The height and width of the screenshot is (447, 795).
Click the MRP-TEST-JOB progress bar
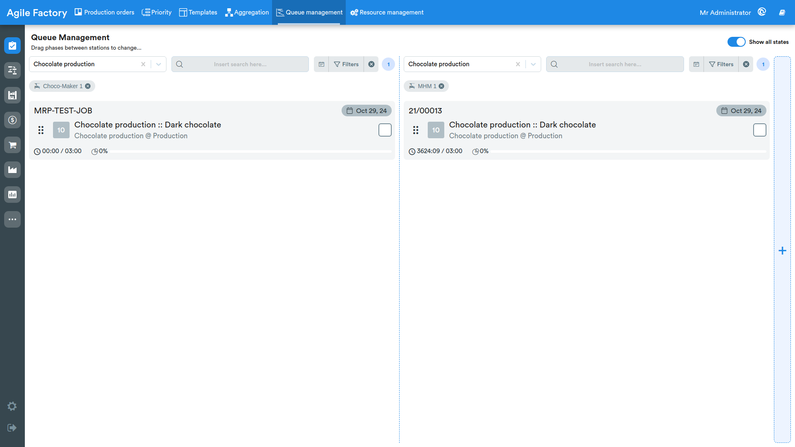tap(251, 151)
